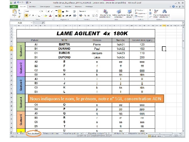Click the vertical scrollbar thumb
Screen dimensions: 189x142
(x=183, y=40)
